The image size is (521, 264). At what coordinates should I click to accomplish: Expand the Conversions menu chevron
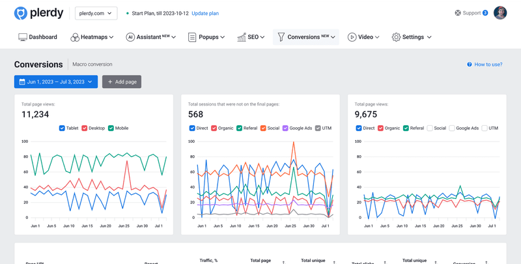(333, 38)
